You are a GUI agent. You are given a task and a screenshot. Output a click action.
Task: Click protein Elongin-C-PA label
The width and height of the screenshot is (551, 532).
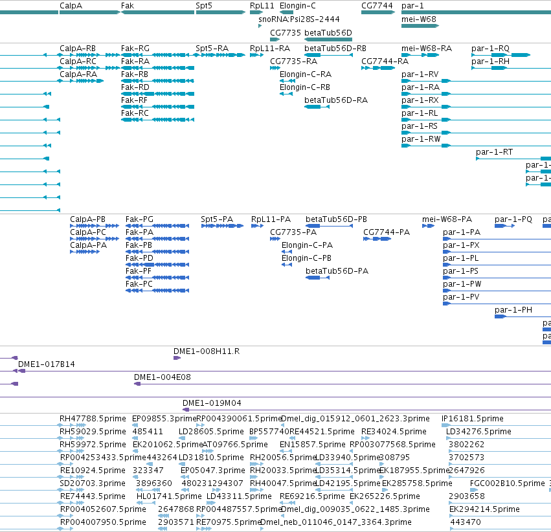click(x=307, y=245)
